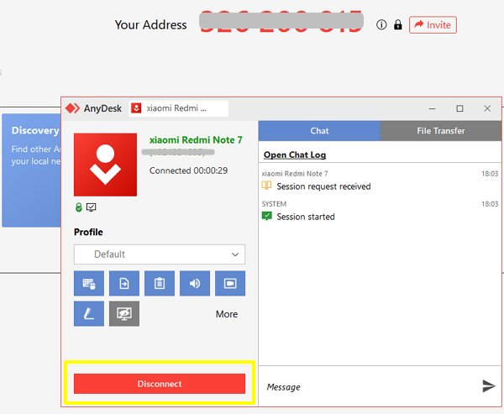Click the Connected 00:00:29 timer text
Image resolution: width=504 pixels, height=414 pixels.
tap(188, 170)
